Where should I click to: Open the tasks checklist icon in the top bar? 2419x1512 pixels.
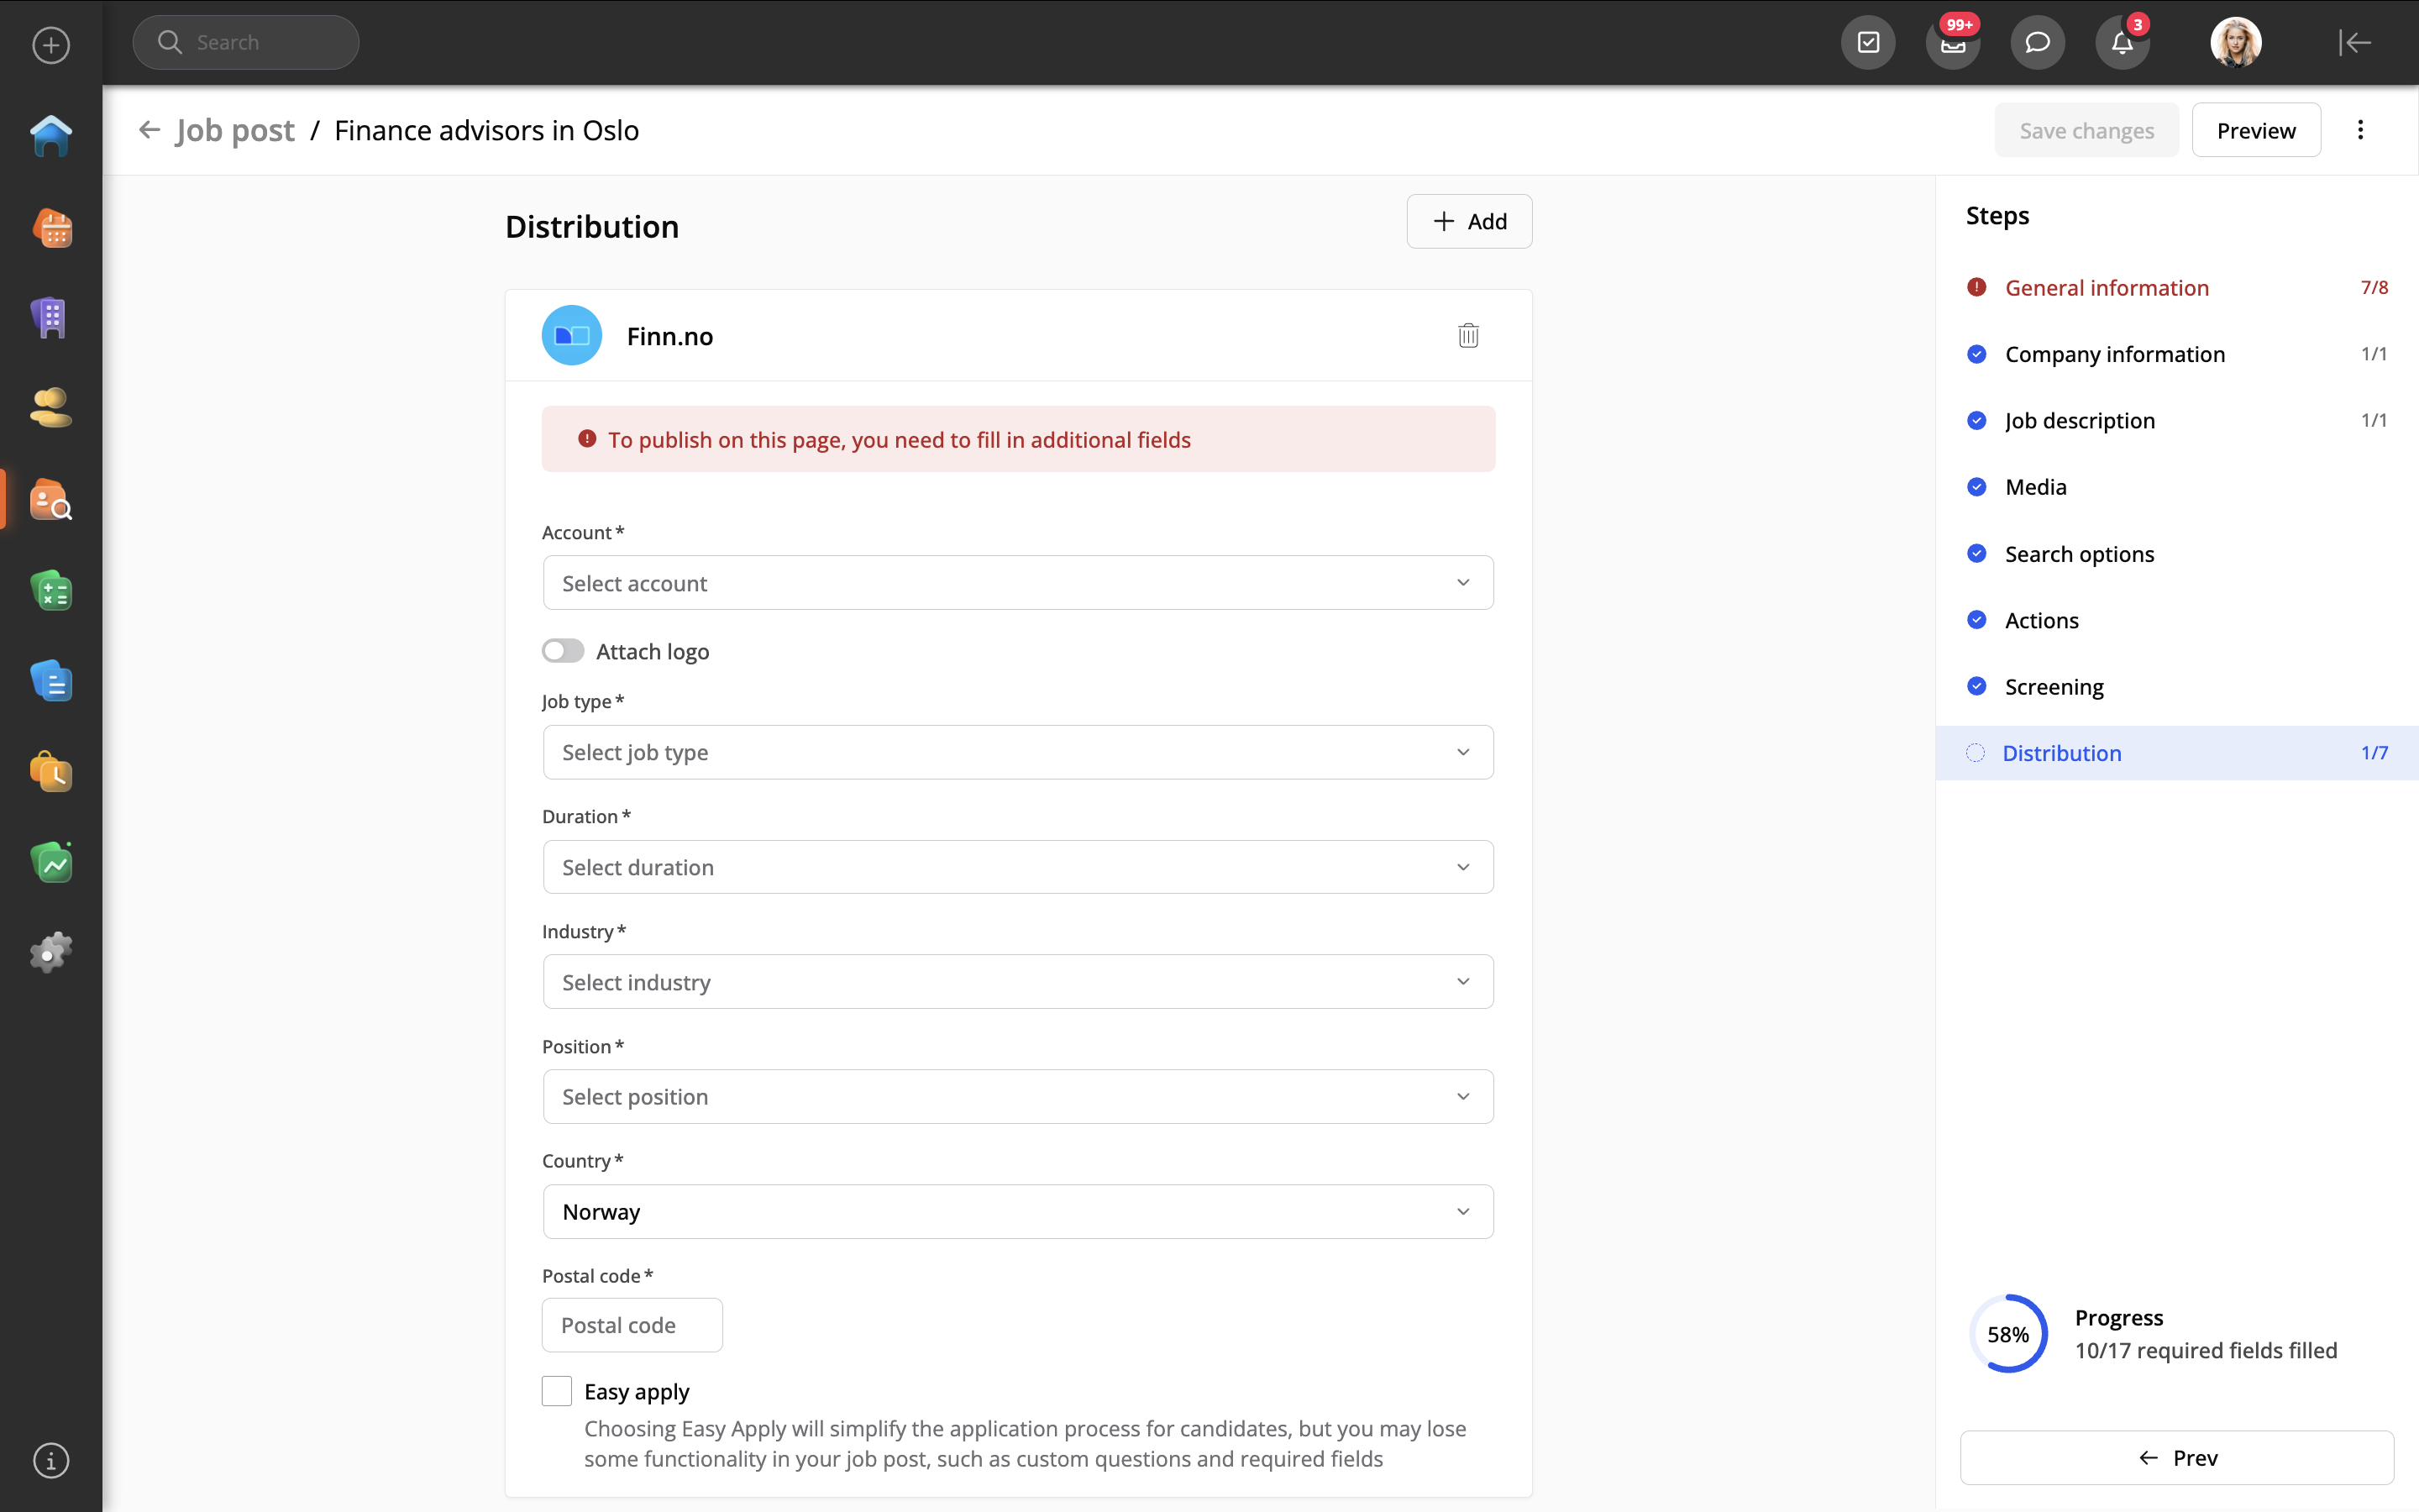[1867, 43]
